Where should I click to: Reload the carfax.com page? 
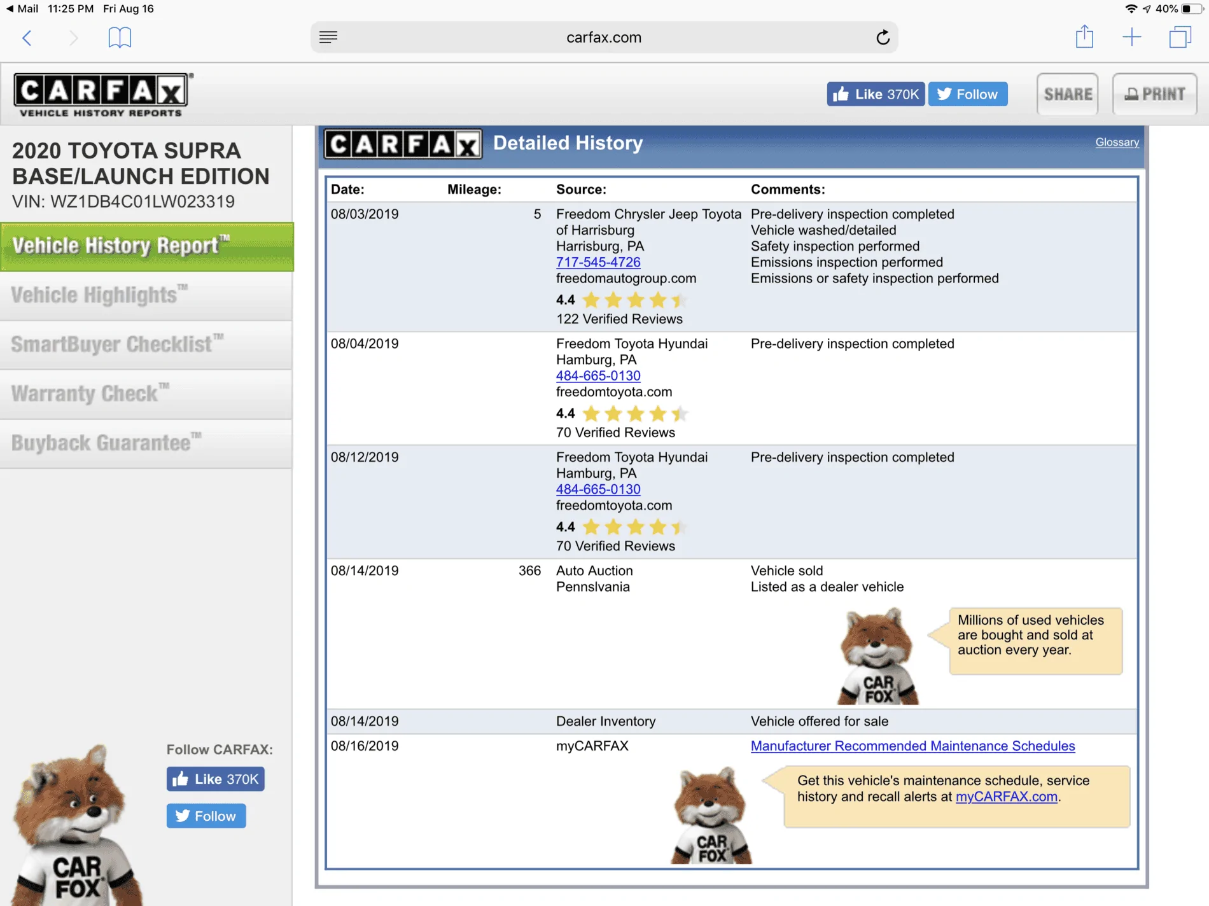pyautogui.click(x=883, y=38)
